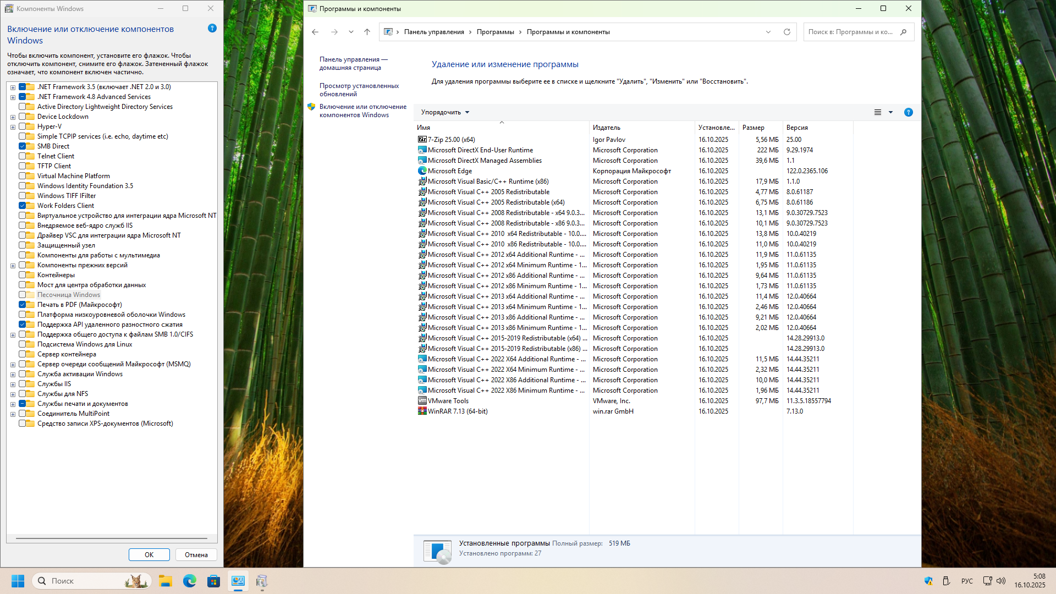The height and width of the screenshot is (594, 1056).
Task: Open File Explorer from taskbar
Action: tap(166, 581)
